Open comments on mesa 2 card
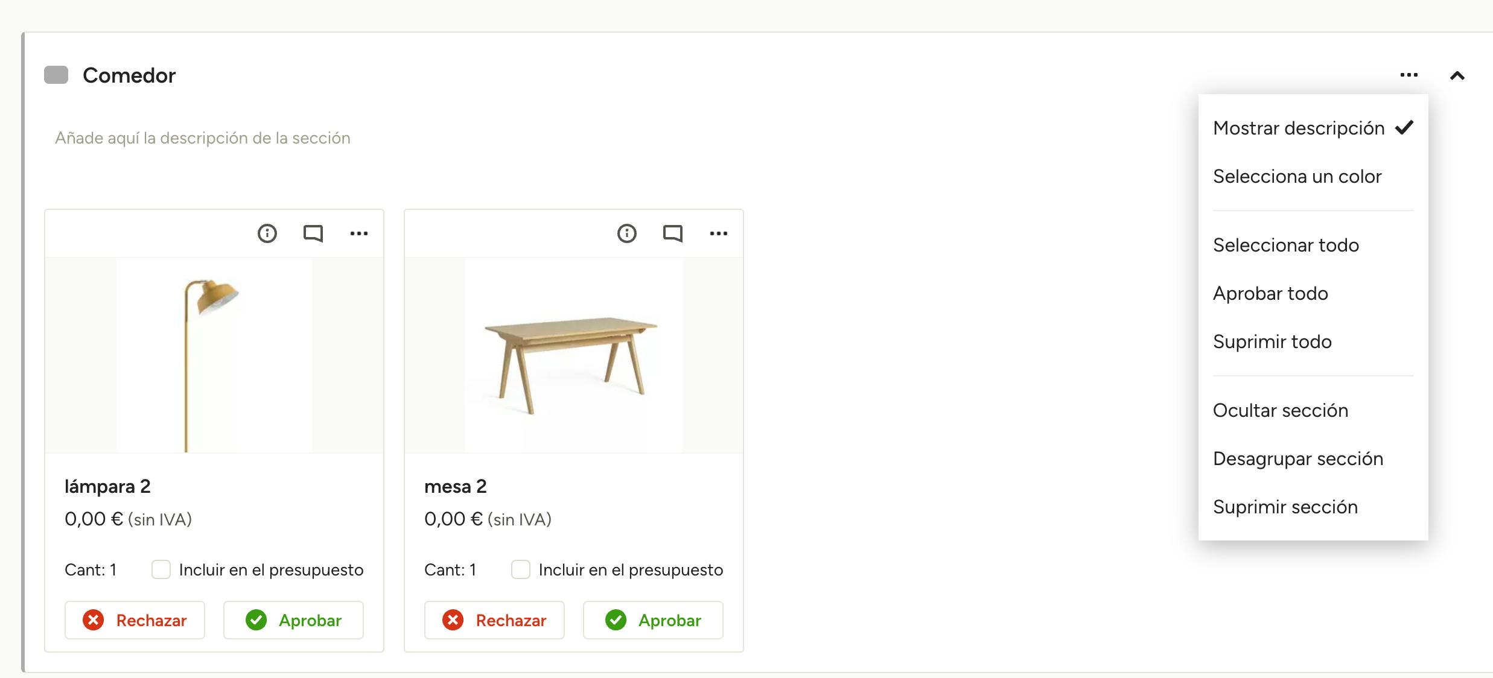Viewport: 1493px width, 678px height. click(x=672, y=233)
